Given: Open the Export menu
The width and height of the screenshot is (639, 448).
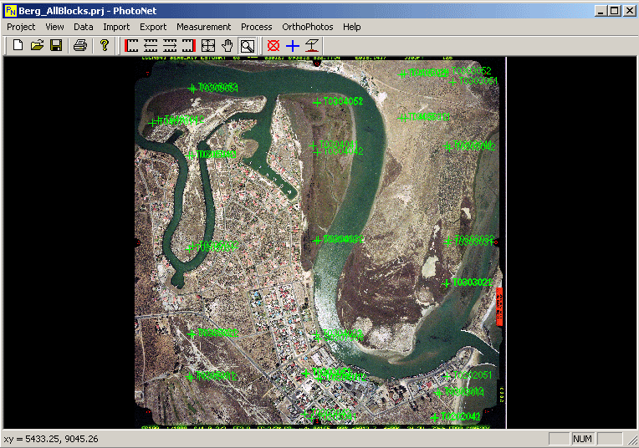Looking at the screenshot, I should (153, 27).
